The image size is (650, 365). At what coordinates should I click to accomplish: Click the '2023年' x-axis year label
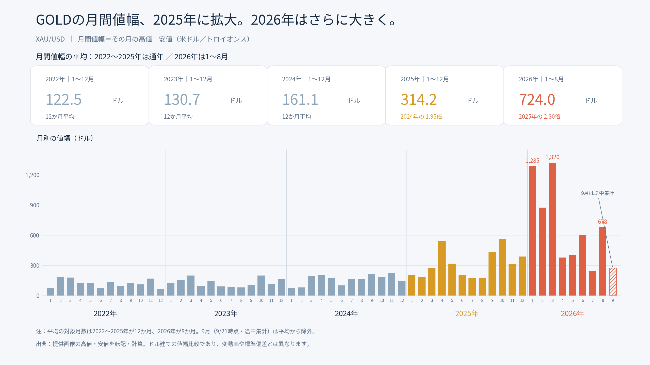226,314
